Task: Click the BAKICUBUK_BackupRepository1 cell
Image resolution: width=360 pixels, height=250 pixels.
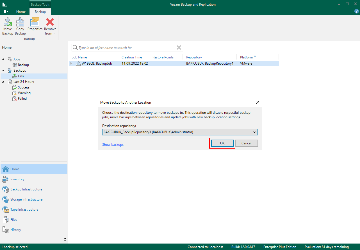Action: coord(209,63)
